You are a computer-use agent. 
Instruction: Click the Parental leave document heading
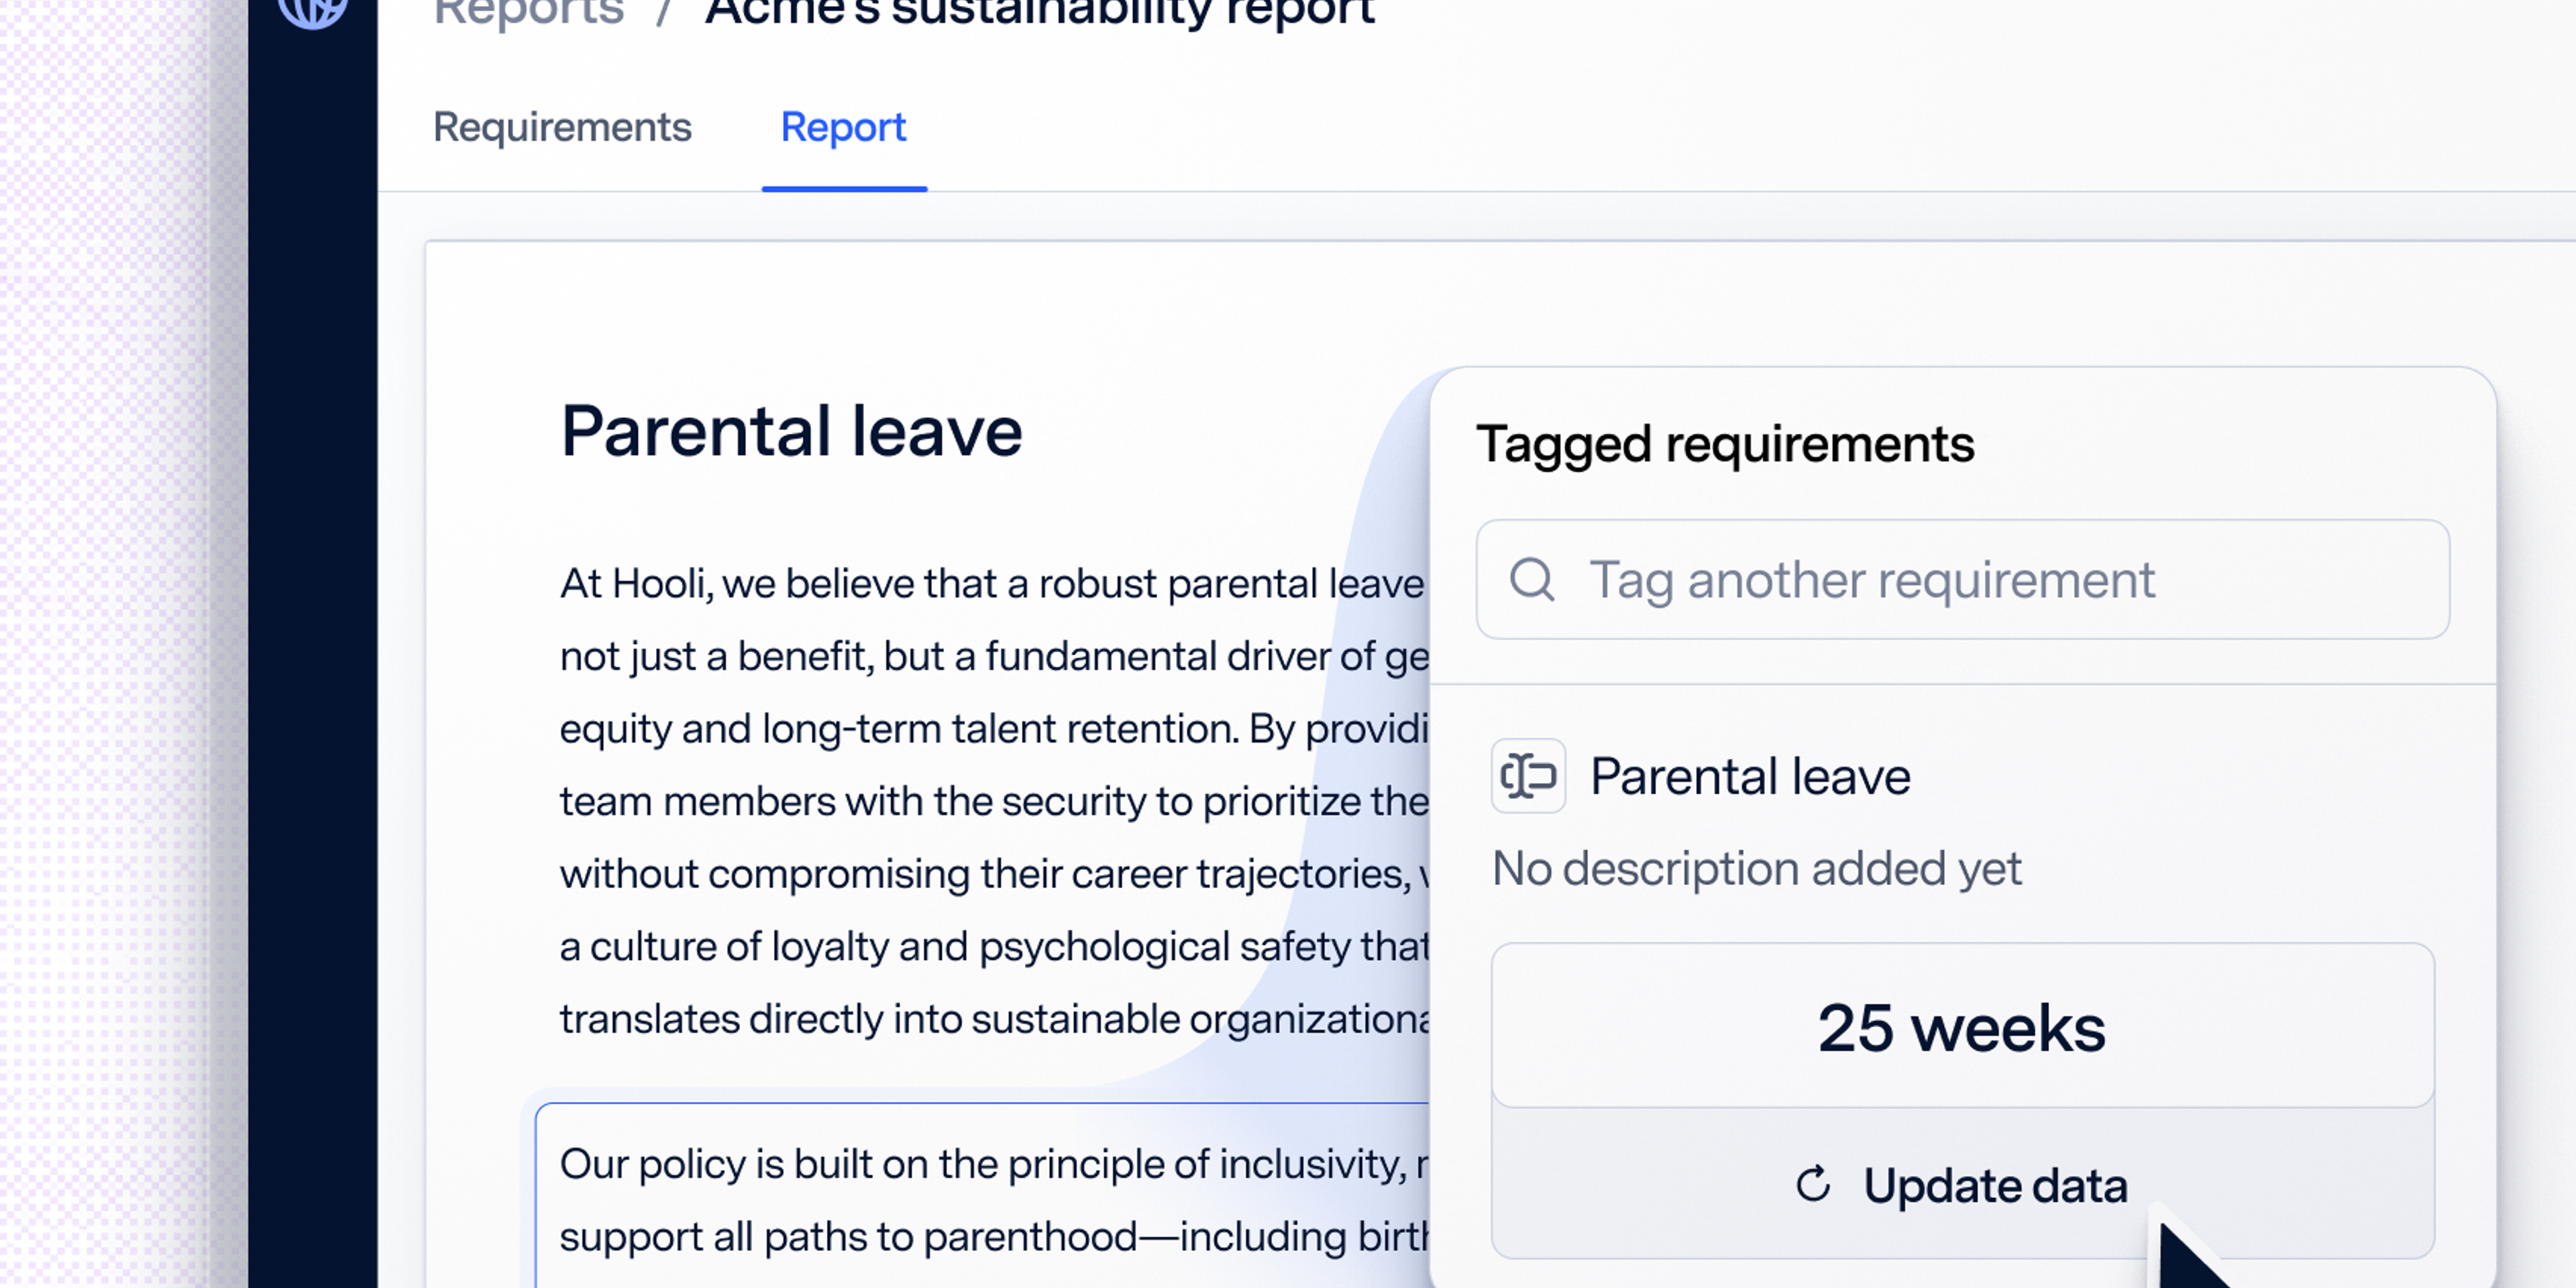[791, 432]
